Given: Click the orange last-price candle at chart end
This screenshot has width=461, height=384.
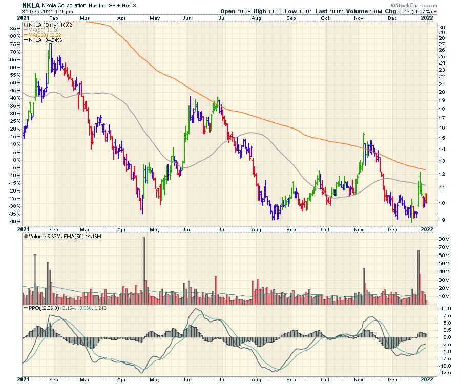Looking at the screenshot, I should point(426,198).
